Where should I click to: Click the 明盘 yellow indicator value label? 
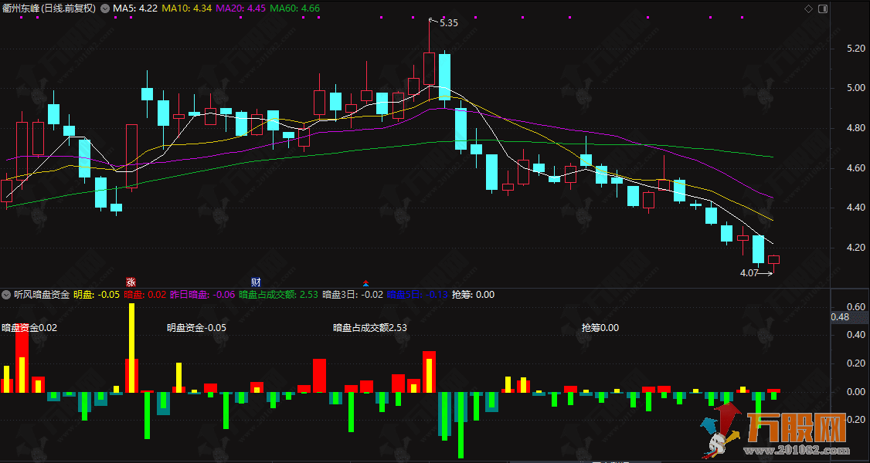point(97,294)
